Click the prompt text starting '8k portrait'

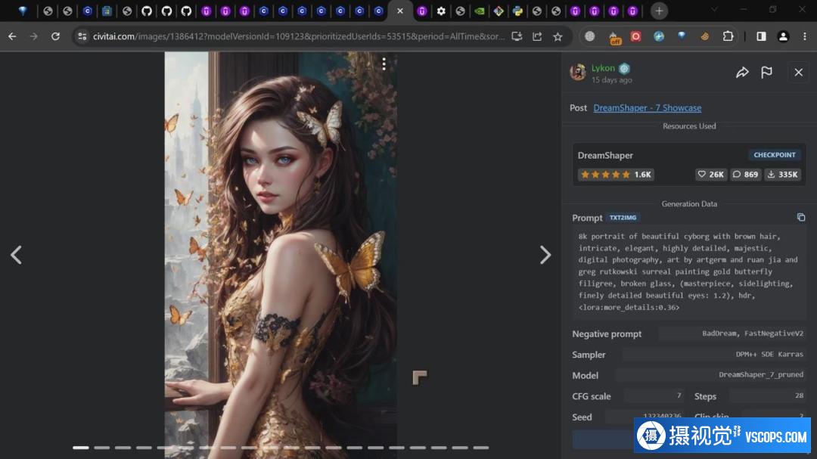[x=689, y=272]
